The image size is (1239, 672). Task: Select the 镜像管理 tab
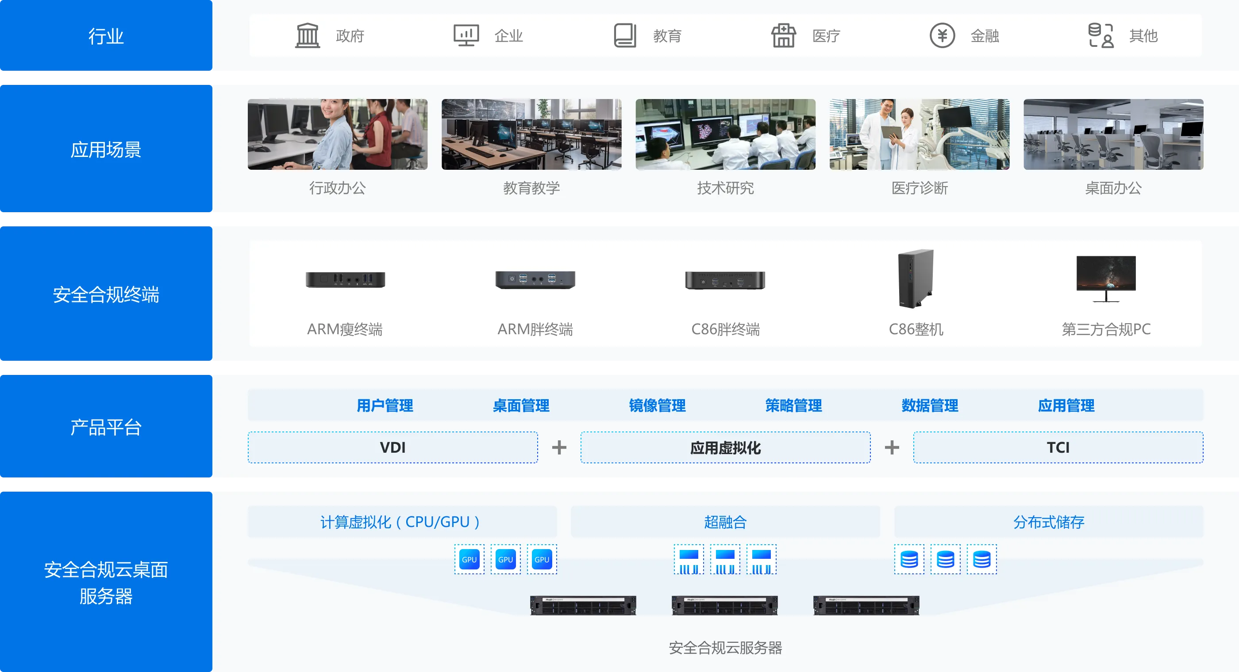coord(657,405)
